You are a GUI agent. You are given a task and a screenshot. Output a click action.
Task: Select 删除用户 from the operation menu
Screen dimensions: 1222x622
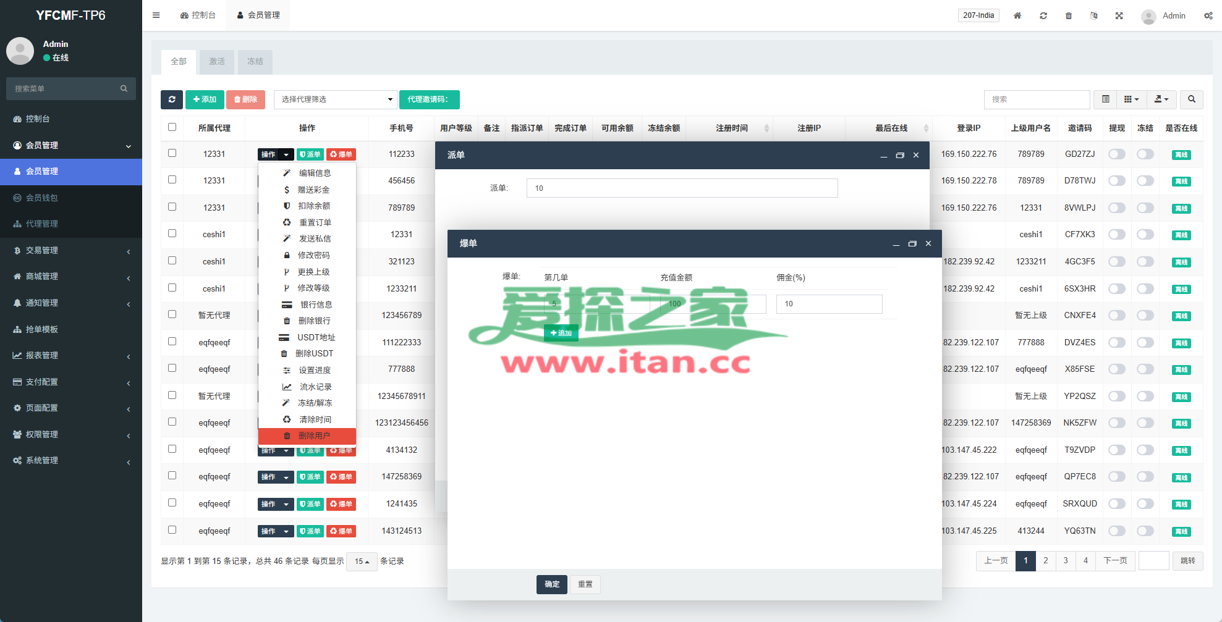pyautogui.click(x=307, y=436)
